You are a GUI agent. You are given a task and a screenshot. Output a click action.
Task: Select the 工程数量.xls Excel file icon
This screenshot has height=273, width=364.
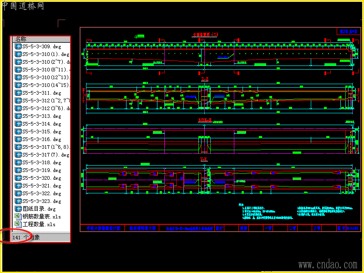coord(18,224)
